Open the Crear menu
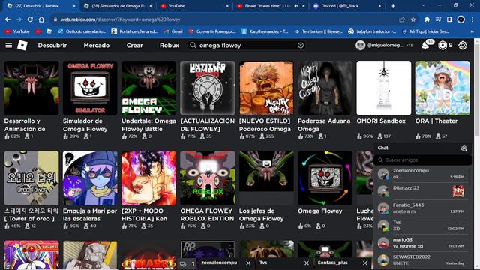Viewport: 480px width, 270px height. pyautogui.click(x=134, y=45)
